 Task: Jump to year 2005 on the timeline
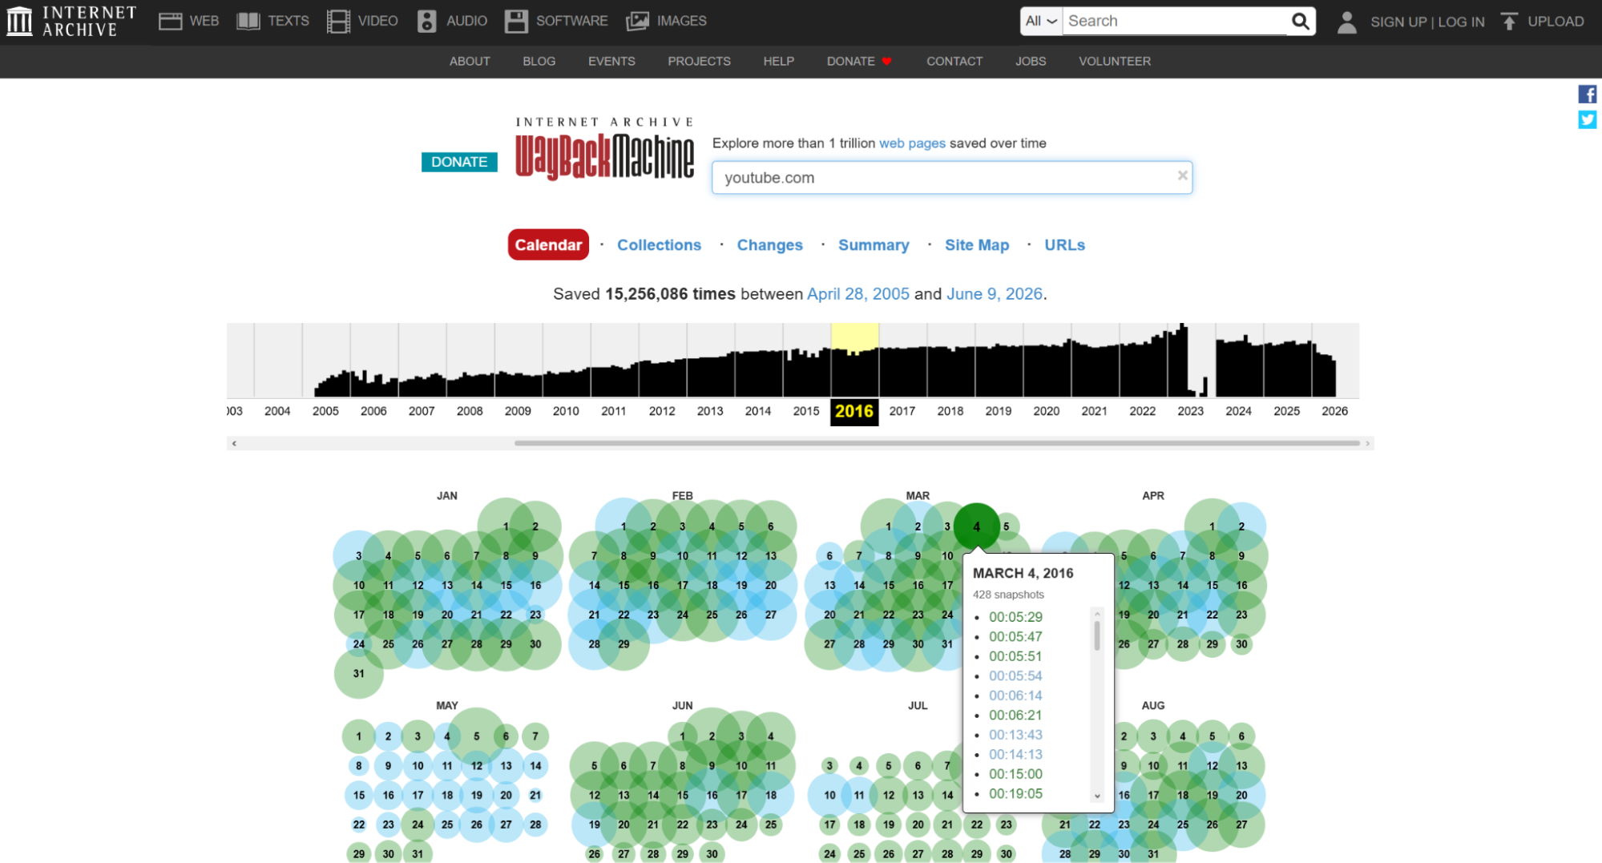coord(325,411)
